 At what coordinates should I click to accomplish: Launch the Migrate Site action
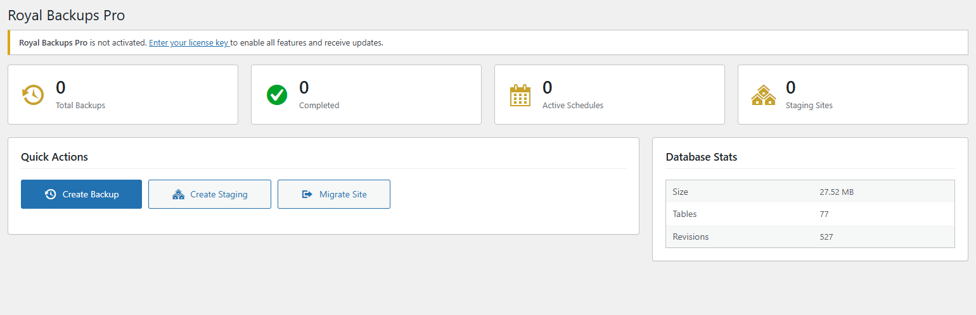click(334, 194)
